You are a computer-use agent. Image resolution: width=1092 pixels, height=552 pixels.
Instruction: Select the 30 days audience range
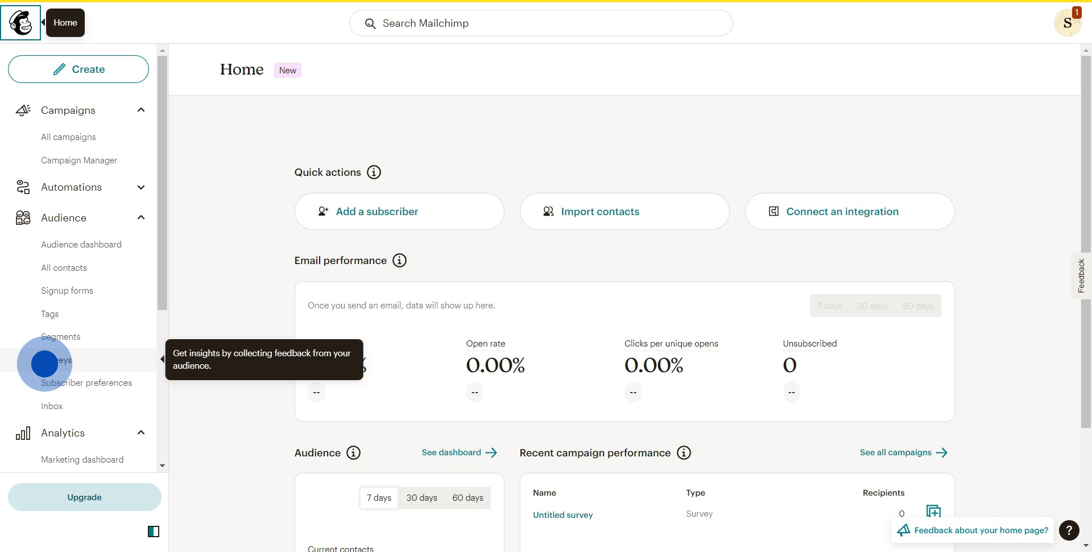[421, 498]
